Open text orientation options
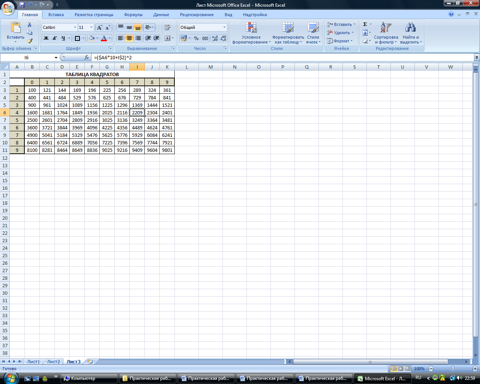The width and height of the screenshot is (480, 384). tap(148, 27)
